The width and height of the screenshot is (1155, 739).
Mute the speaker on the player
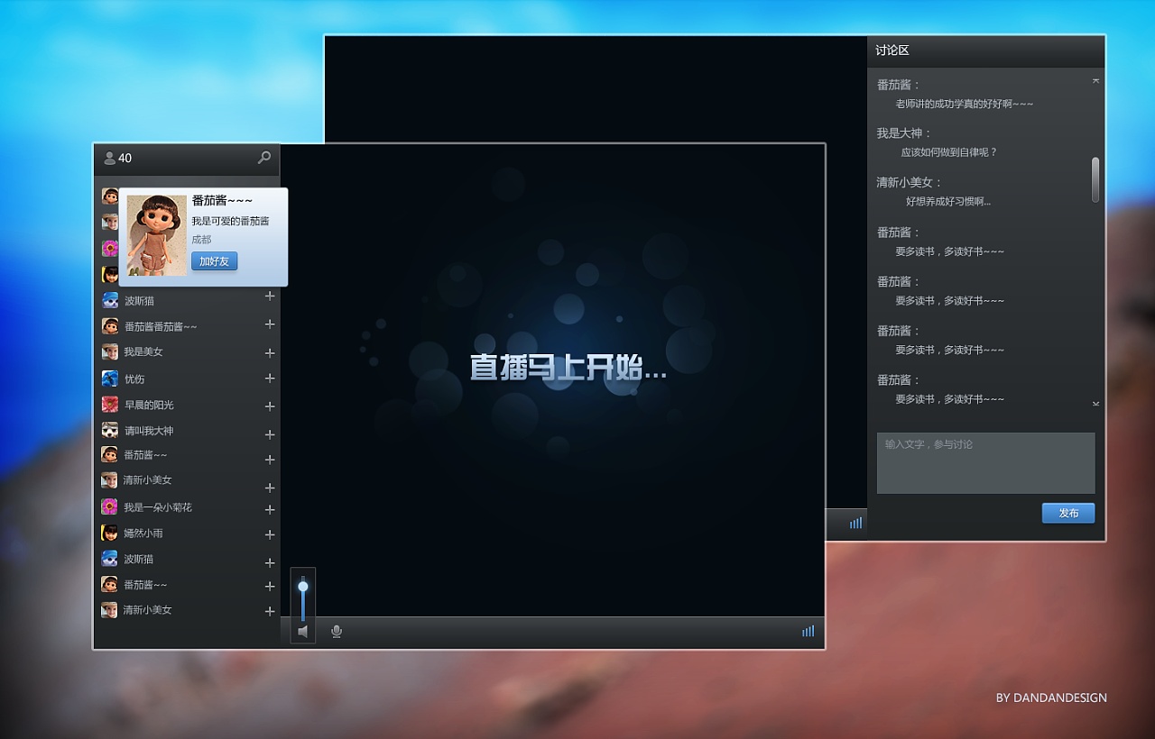[x=303, y=632]
